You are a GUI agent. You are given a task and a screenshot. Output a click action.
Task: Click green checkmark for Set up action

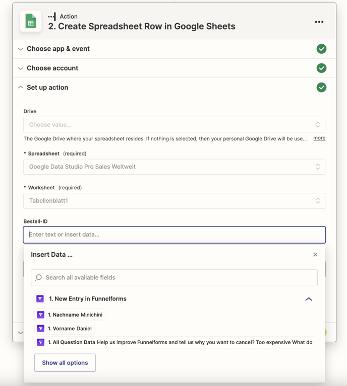(x=321, y=88)
